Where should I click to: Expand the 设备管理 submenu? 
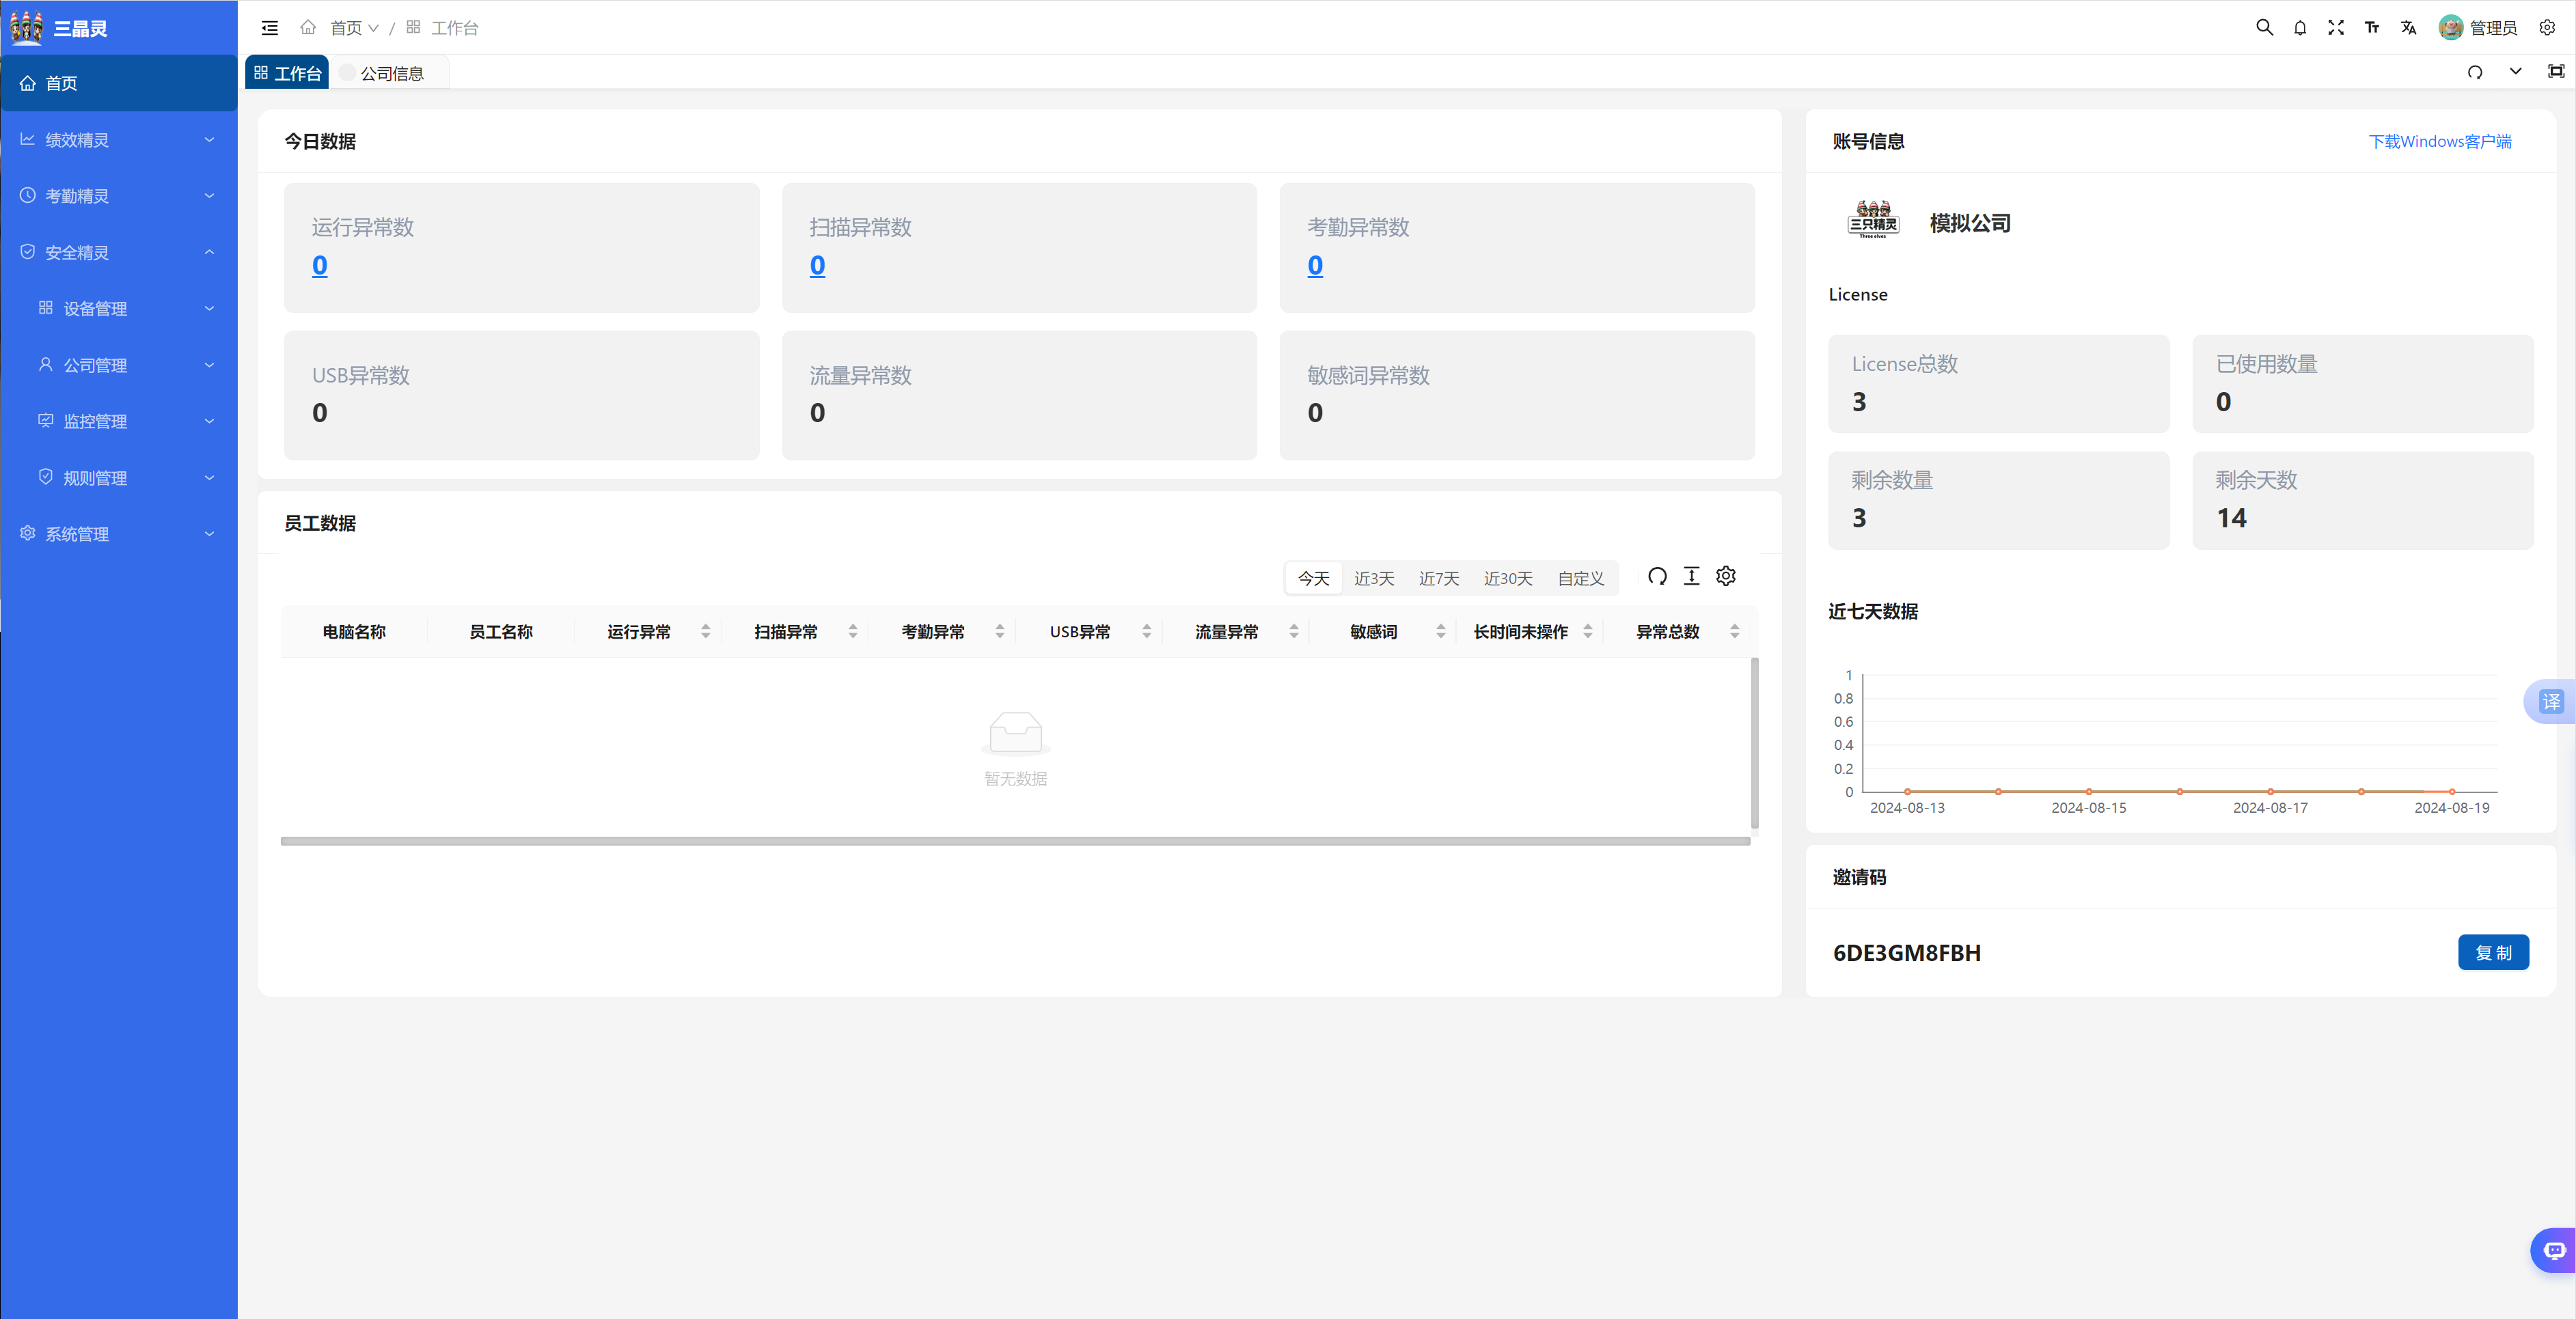pyautogui.click(x=126, y=309)
